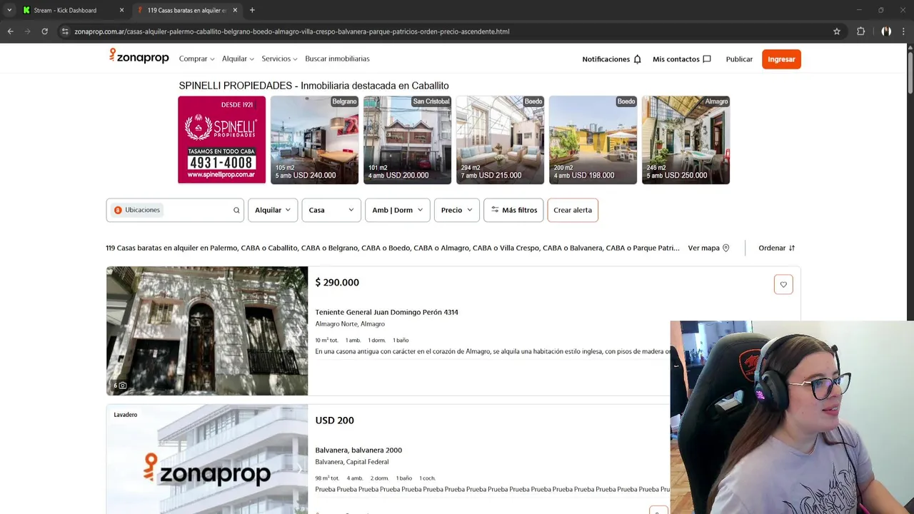Screen dimensions: 914x514
Task: Click the Notificaciones label
Action: [606, 59]
